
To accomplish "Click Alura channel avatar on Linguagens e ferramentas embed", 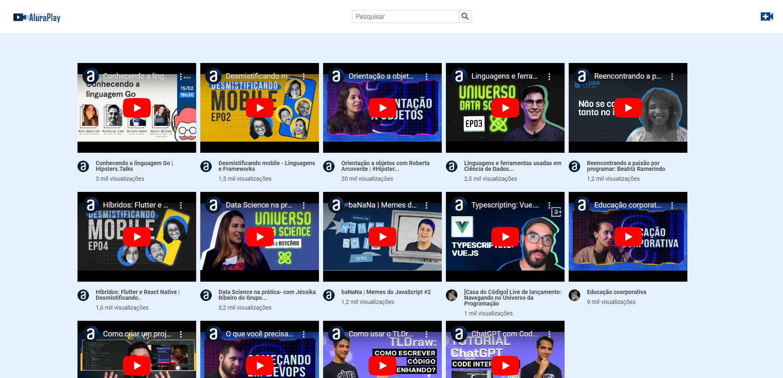I will point(459,76).
